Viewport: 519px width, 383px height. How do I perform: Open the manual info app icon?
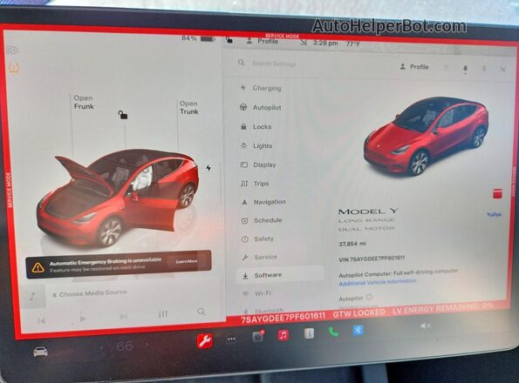click(309, 333)
